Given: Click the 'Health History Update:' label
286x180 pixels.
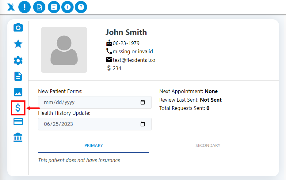Looking at the screenshot, I should pyautogui.click(x=64, y=113).
